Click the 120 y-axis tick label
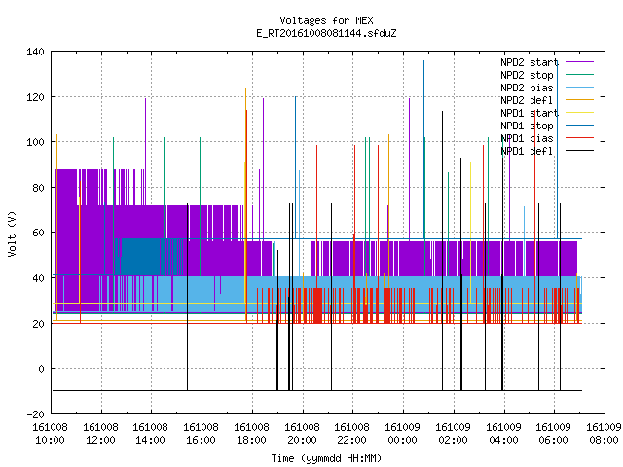The image size is (623, 467). (35, 97)
